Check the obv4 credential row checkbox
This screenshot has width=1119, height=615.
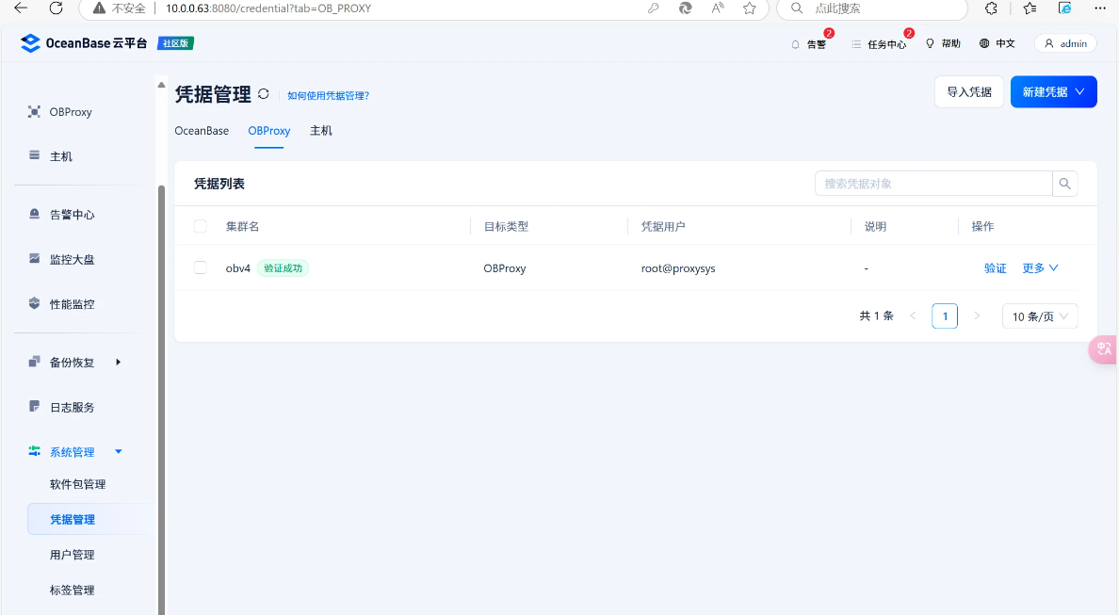(x=201, y=267)
